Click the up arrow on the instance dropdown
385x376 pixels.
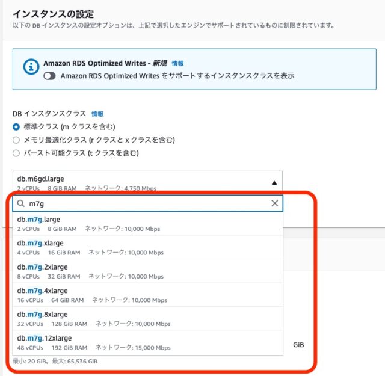[x=274, y=183]
